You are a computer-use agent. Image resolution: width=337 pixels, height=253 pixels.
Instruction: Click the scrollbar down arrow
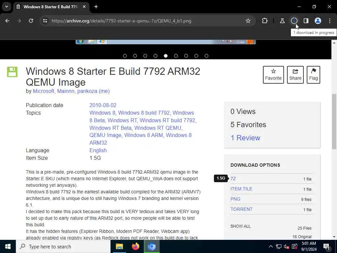click(x=334, y=237)
